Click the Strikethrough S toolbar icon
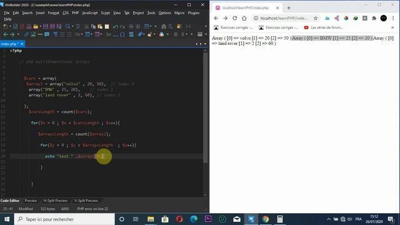This screenshot has width=400, height=225. [x=182, y=34]
